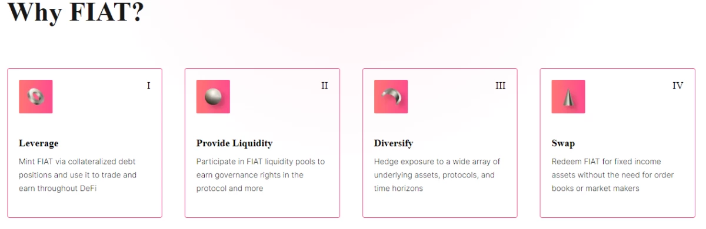706x229 pixels.
Task: Click the cone icon in the Swap card
Action: click(x=568, y=96)
